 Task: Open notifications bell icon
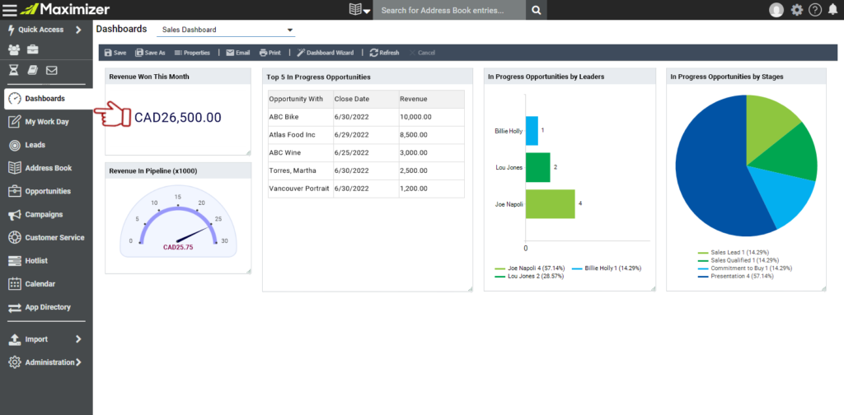click(832, 10)
